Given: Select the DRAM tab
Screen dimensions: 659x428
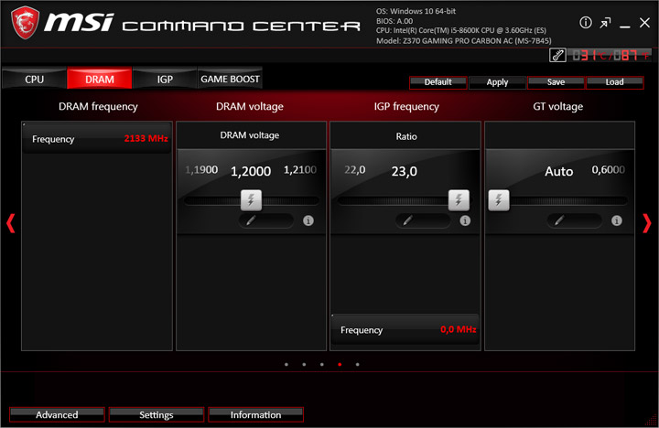Looking at the screenshot, I should (x=100, y=79).
